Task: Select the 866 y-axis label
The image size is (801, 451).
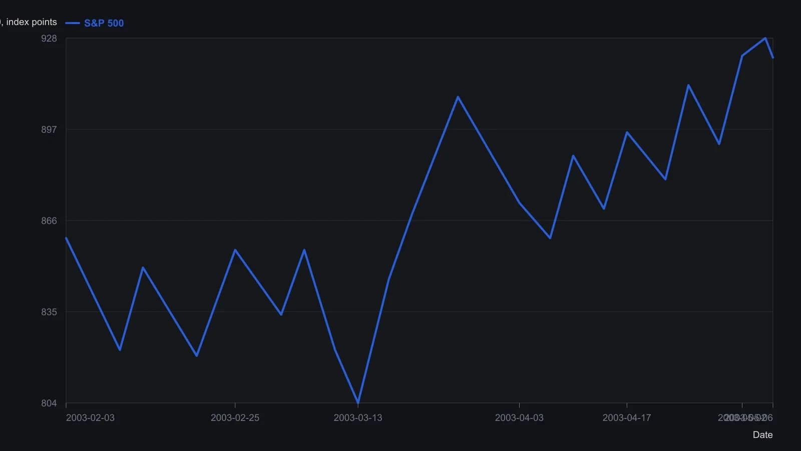Action: click(49, 221)
